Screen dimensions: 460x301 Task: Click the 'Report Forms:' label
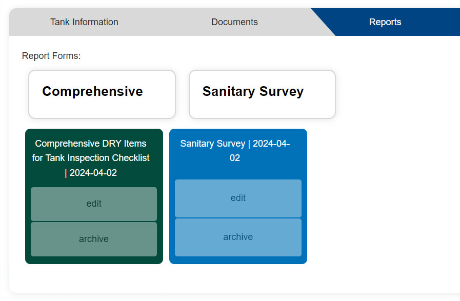[x=51, y=56]
